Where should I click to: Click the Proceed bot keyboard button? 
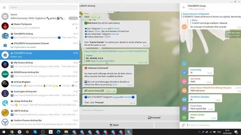[154, 117]
